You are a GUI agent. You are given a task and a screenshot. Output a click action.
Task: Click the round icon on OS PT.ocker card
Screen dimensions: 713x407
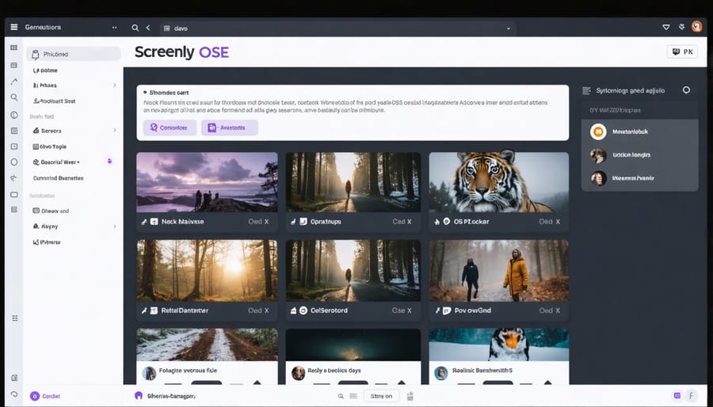(447, 221)
